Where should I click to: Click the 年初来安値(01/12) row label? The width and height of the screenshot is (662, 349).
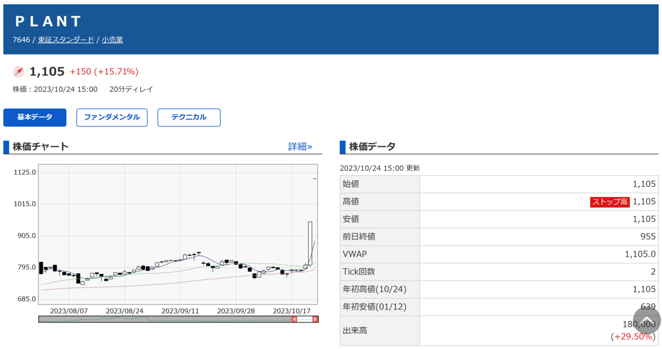(375, 306)
